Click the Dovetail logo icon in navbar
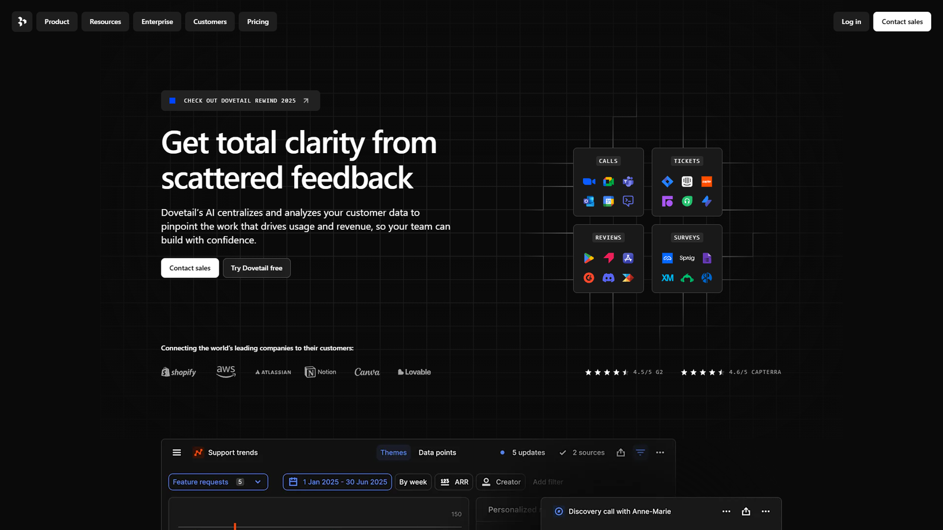Image resolution: width=943 pixels, height=530 pixels. click(22, 22)
